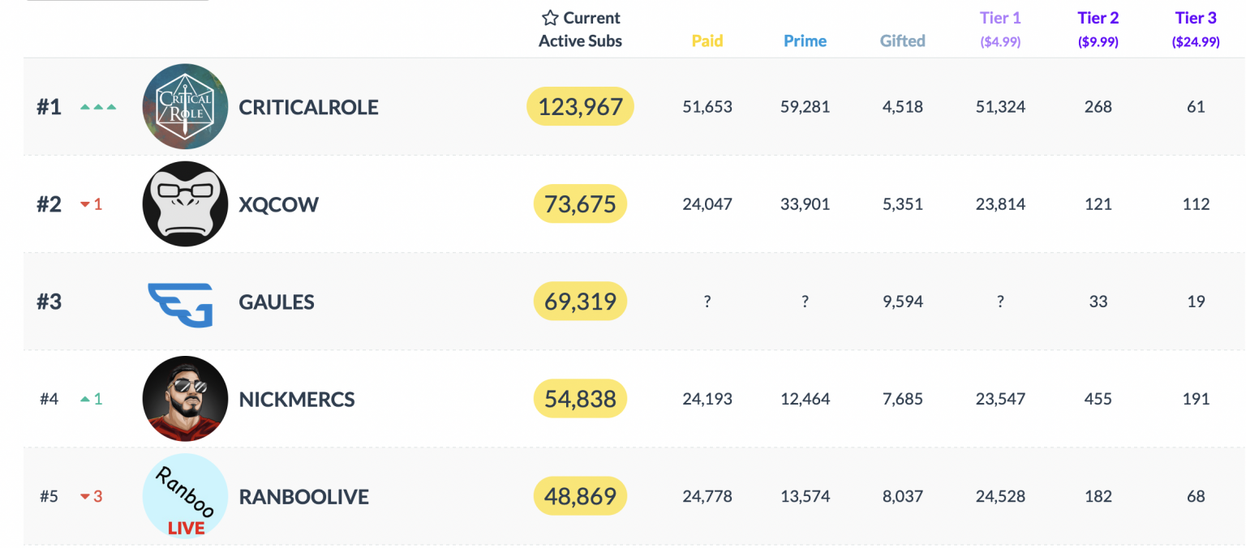Click the CriticalRole channel avatar
The width and height of the screenshot is (1246, 548).
coord(185,106)
